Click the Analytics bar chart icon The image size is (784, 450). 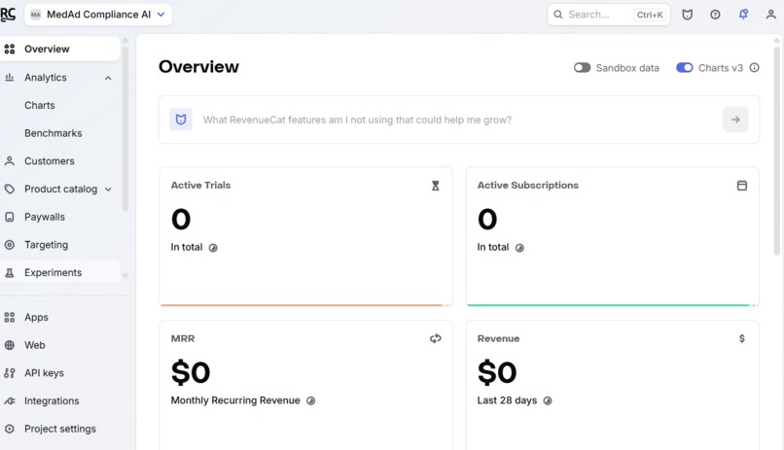click(10, 78)
